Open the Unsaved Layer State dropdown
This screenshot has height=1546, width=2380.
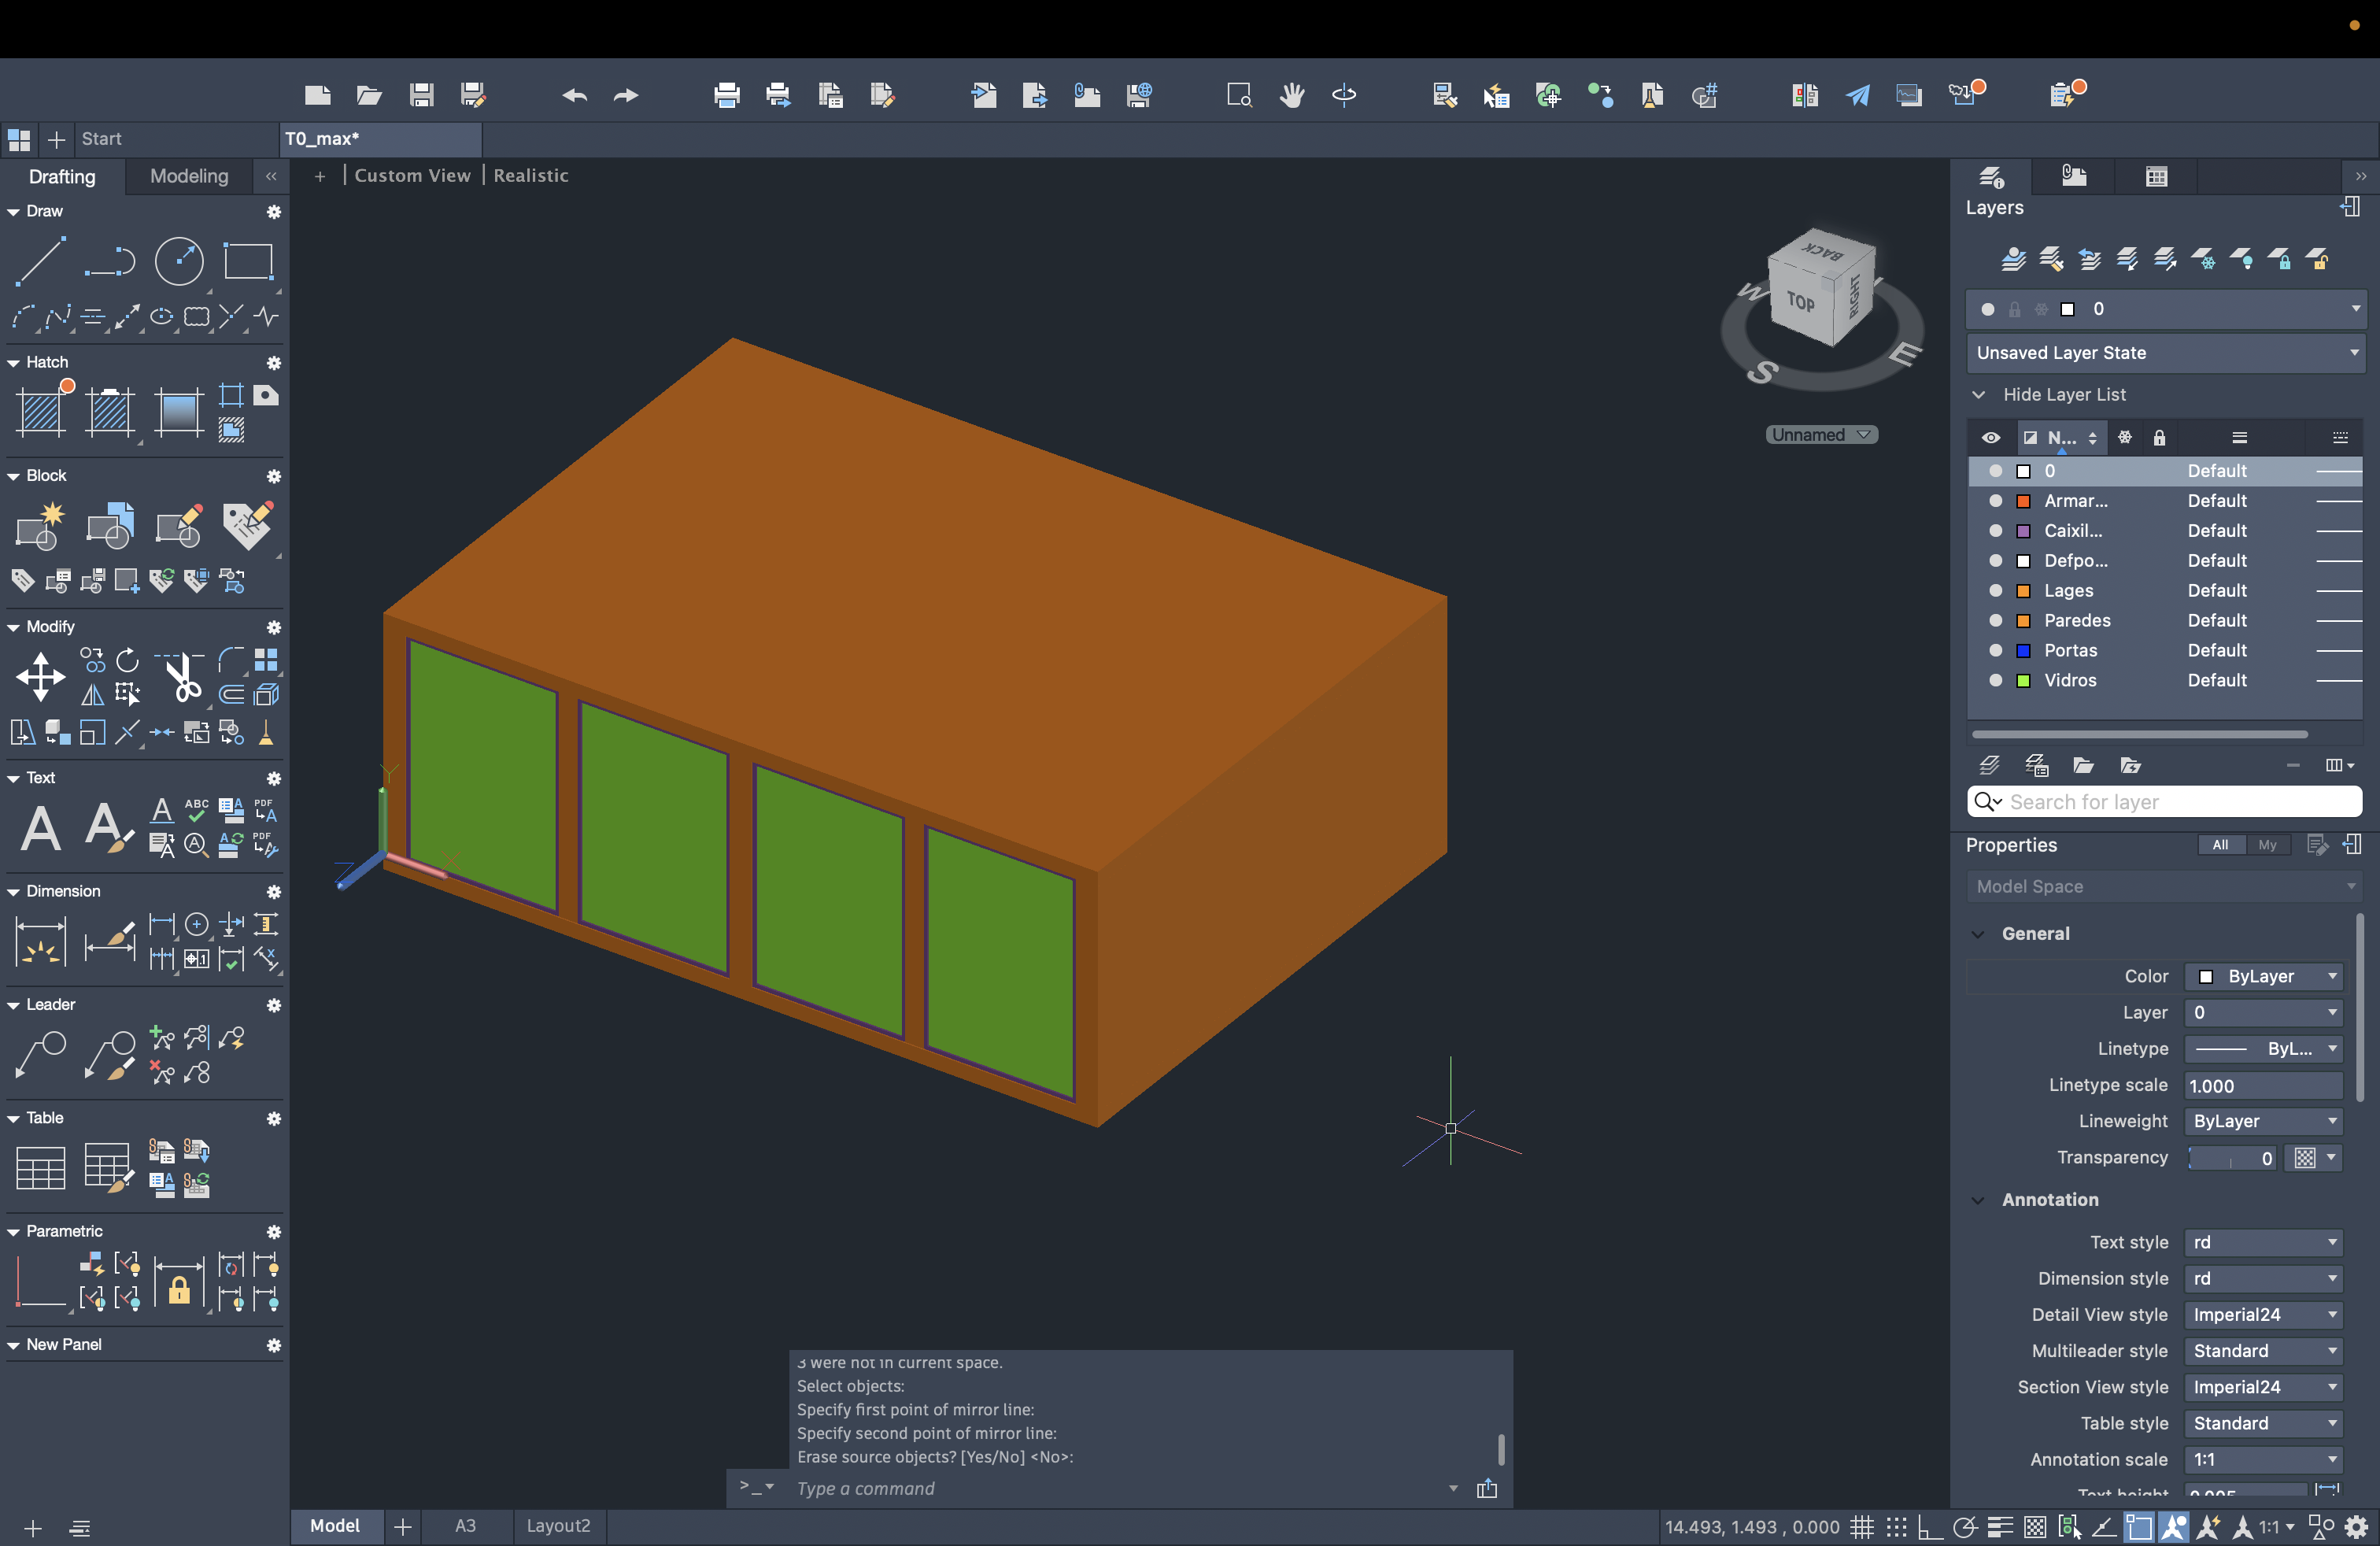click(2164, 353)
